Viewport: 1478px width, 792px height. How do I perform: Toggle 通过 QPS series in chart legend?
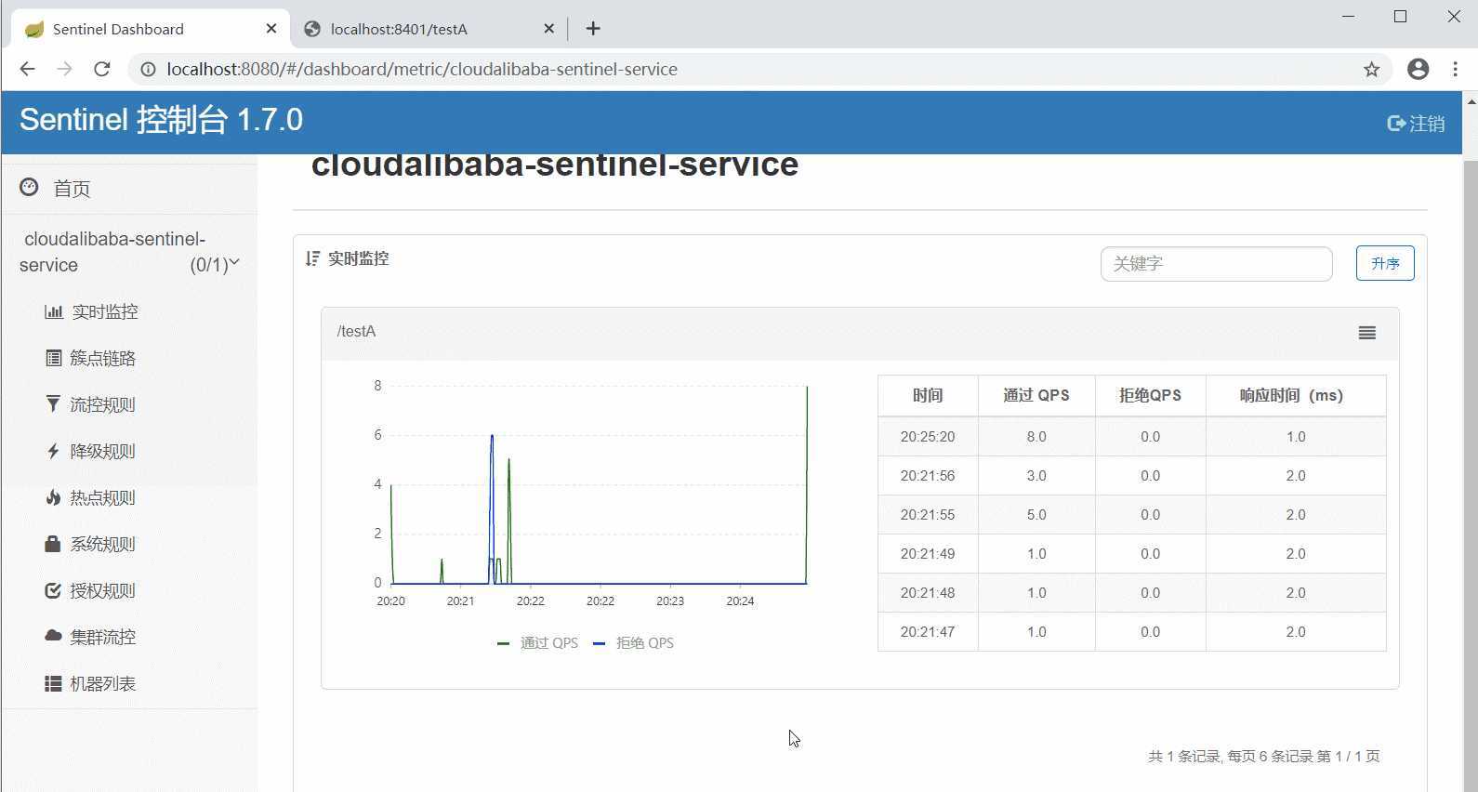537,642
